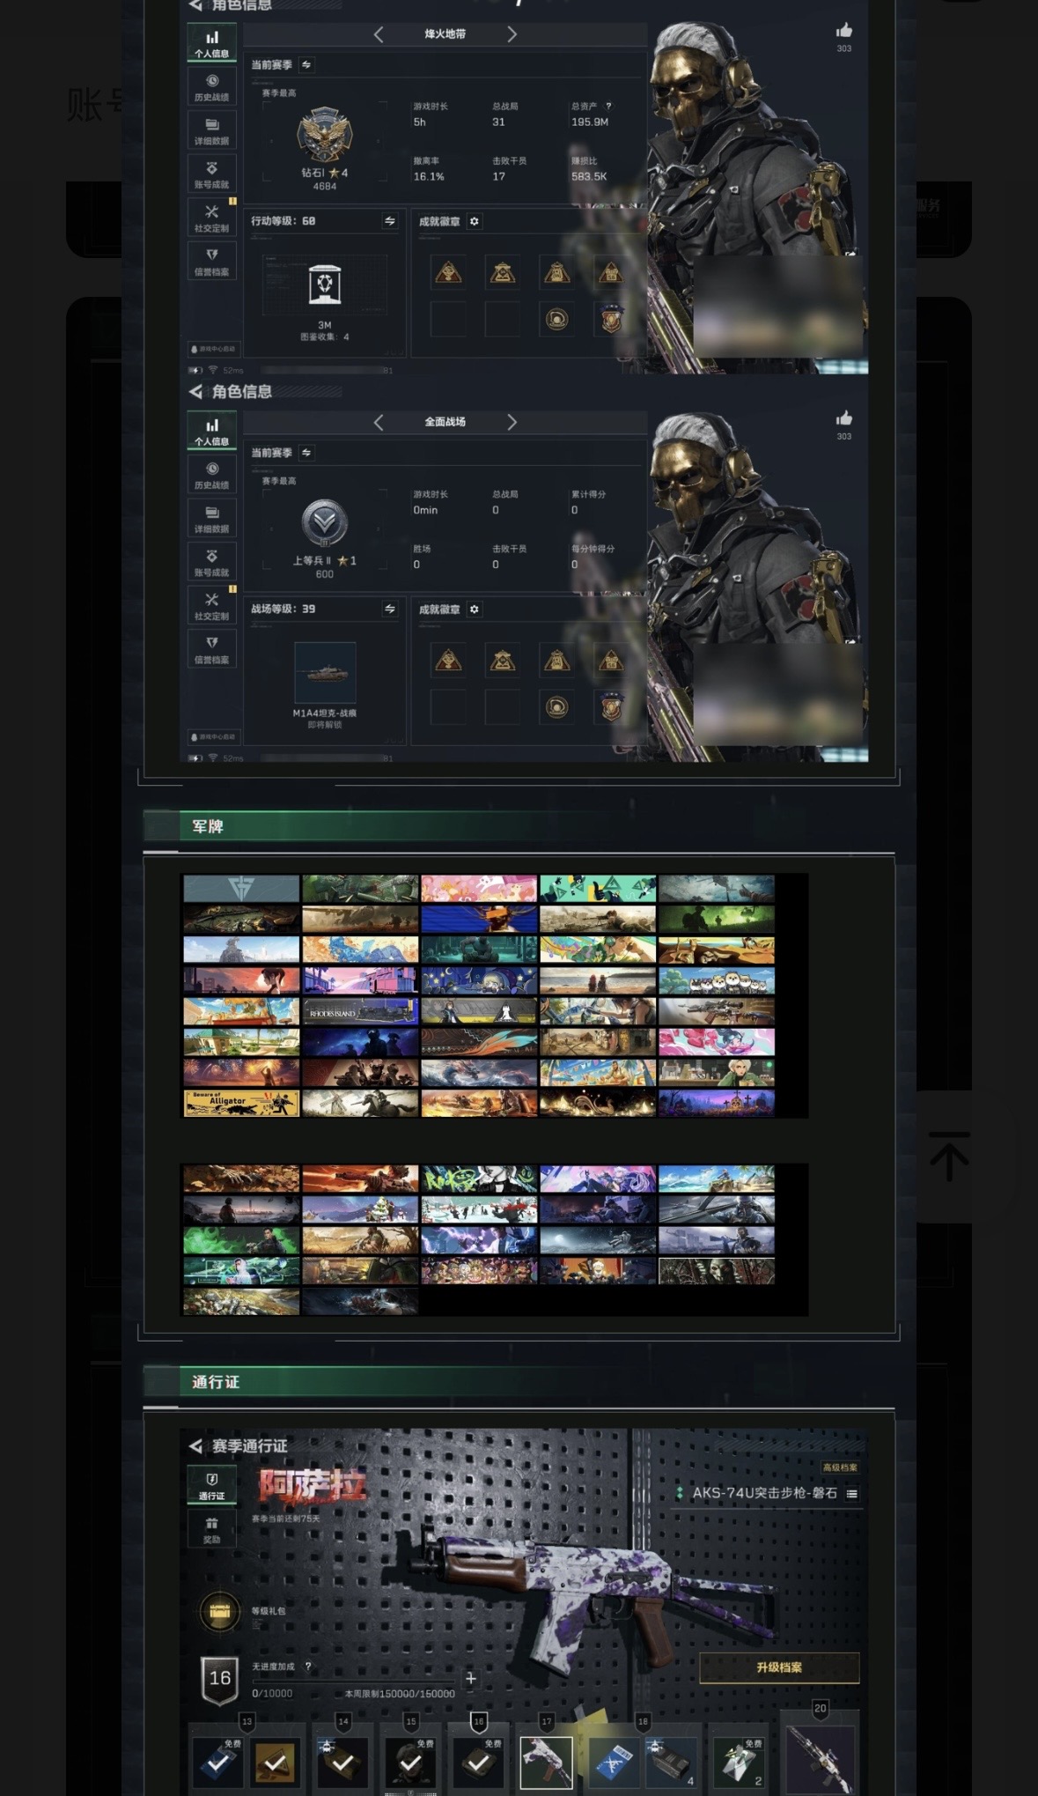This screenshot has height=1796, width=1038.
Task: Open 社交定制 in the 全面战场 sidebar
Action: (211, 605)
